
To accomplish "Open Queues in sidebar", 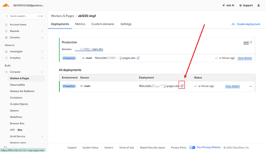I will click(14, 110).
